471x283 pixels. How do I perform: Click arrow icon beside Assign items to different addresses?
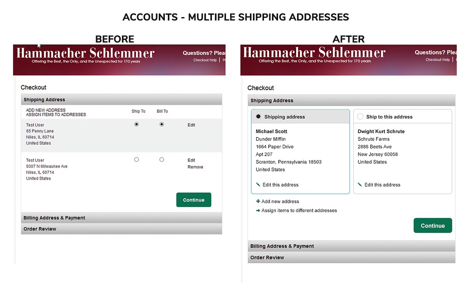tap(258, 210)
